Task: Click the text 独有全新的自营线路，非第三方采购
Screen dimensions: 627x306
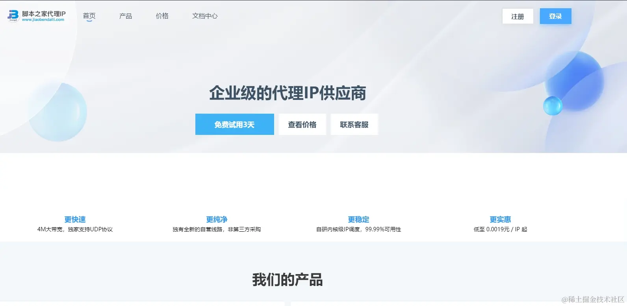Action: 217,229
